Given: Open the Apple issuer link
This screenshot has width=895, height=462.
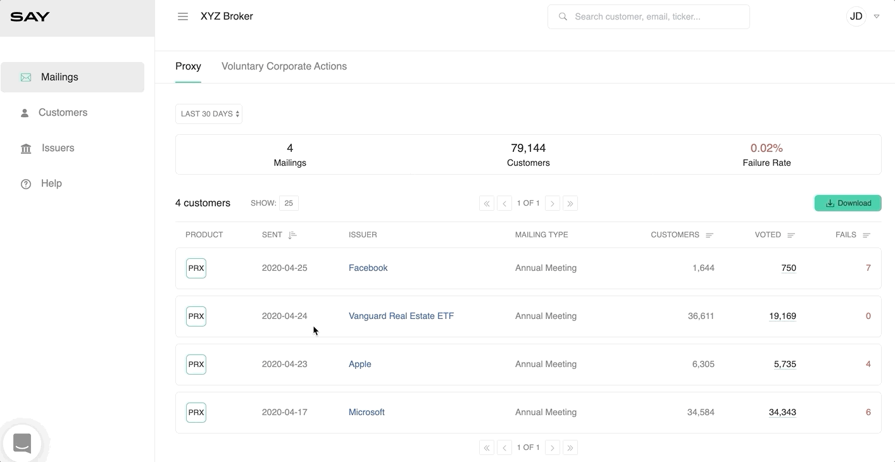Looking at the screenshot, I should [360, 365].
